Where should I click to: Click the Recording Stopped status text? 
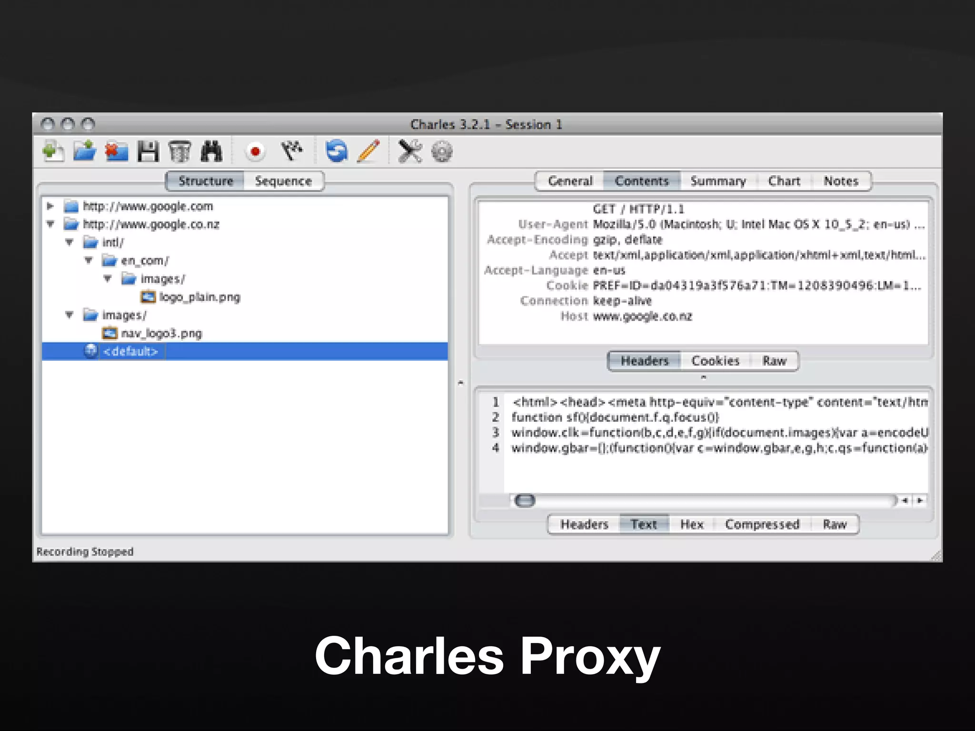click(x=85, y=552)
